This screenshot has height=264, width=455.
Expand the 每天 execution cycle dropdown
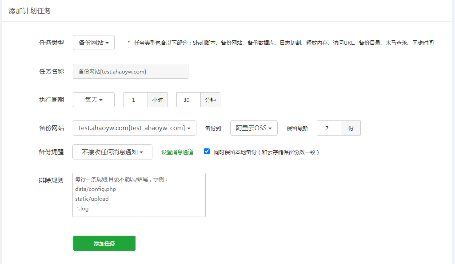tap(93, 100)
